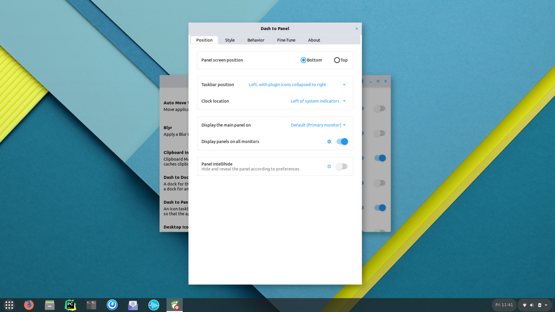Open the file manager taskbar icon

click(50, 305)
